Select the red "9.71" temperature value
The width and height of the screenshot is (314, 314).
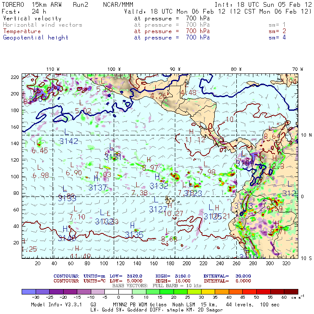point(278,232)
